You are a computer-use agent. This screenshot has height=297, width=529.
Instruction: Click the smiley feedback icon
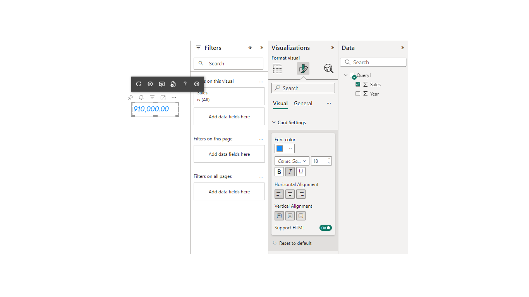pos(197,84)
